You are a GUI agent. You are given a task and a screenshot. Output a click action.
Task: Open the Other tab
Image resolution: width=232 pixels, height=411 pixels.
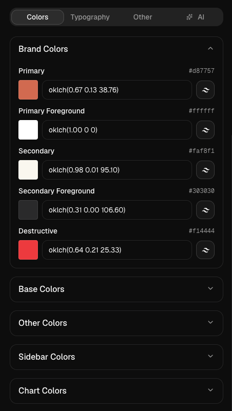pyautogui.click(x=142, y=17)
